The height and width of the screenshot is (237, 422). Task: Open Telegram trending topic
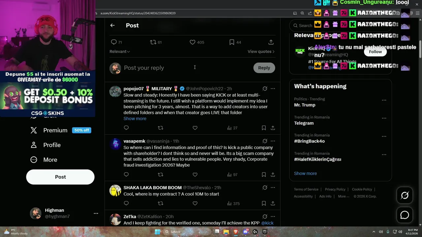click(x=304, y=123)
